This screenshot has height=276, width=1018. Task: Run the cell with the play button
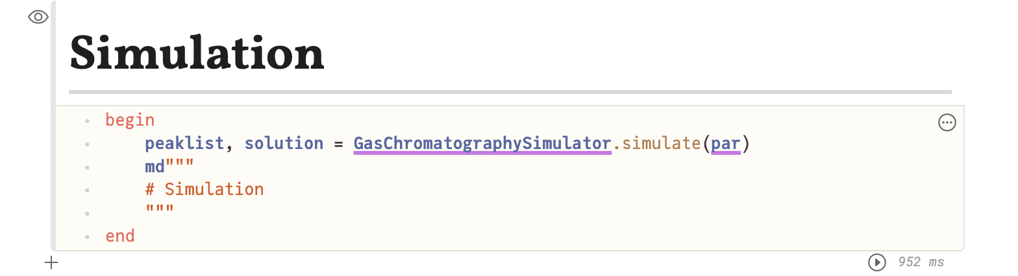[876, 262]
